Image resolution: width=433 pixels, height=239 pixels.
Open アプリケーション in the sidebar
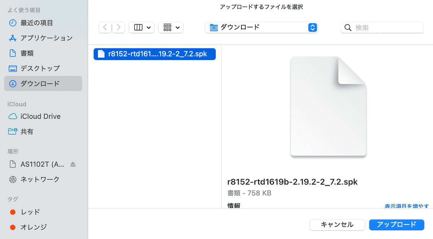[x=43, y=38]
